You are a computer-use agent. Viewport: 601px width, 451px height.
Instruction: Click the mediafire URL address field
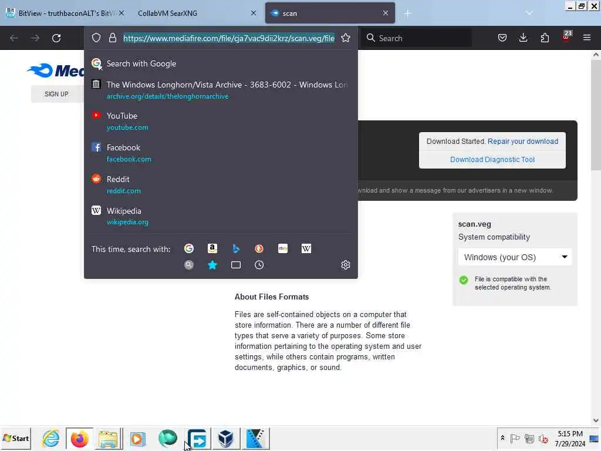tap(229, 38)
